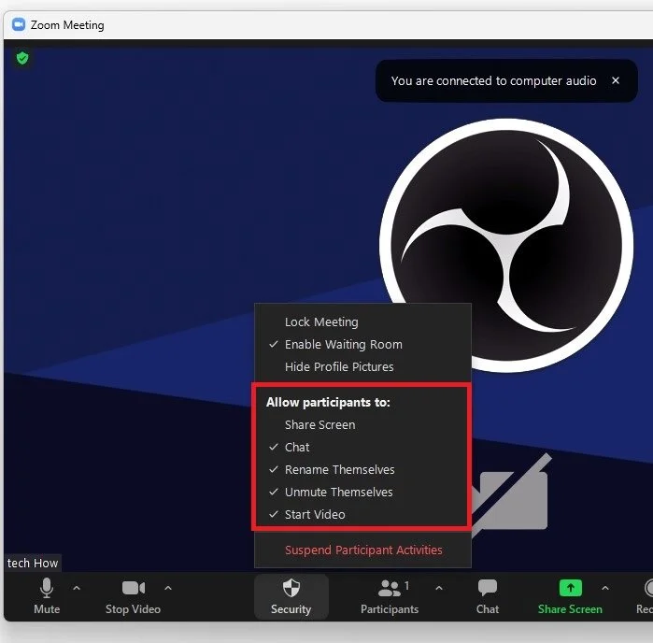Toggle Rename Themselves permission

(x=362, y=470)
